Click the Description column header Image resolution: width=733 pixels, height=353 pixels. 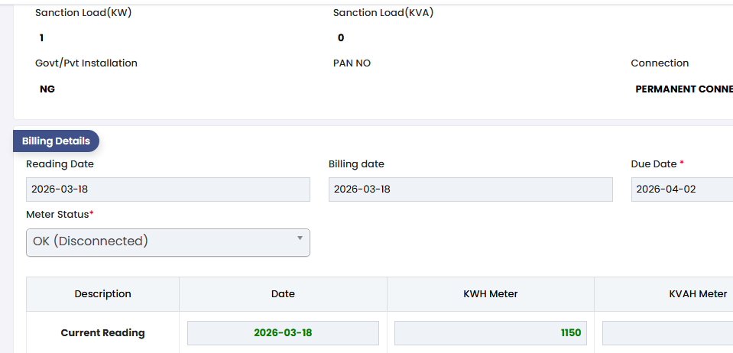click(x=103, y=294)
